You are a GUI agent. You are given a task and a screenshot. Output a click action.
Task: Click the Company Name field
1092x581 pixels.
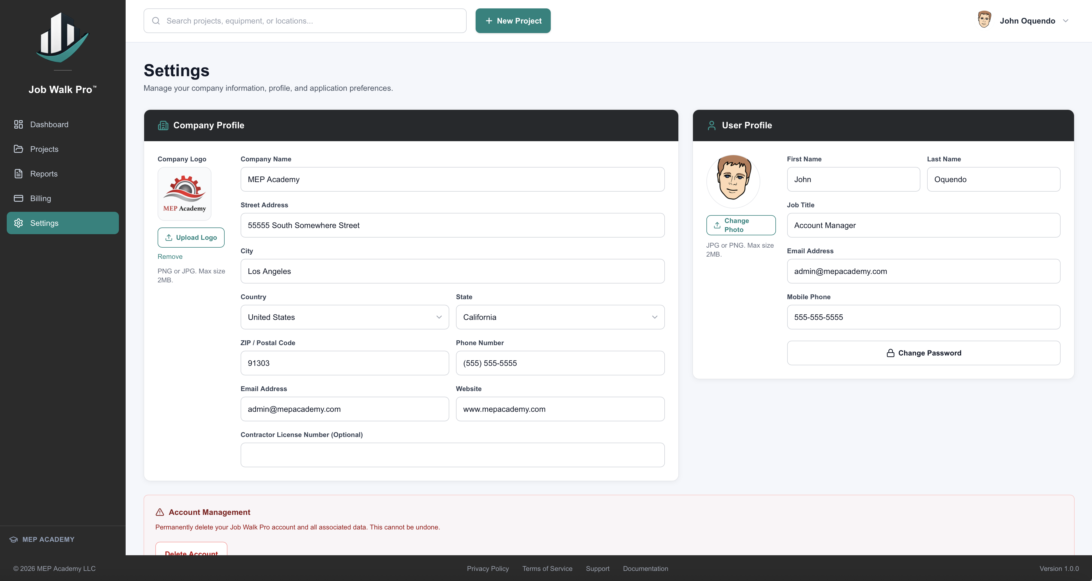452,179
